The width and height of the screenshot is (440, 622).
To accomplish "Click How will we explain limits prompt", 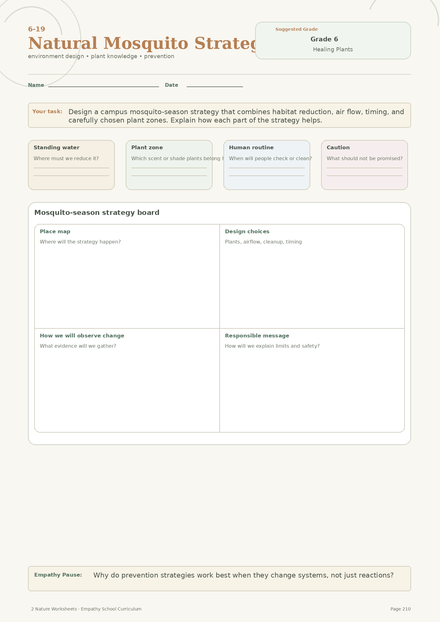I will coord(272,346).
